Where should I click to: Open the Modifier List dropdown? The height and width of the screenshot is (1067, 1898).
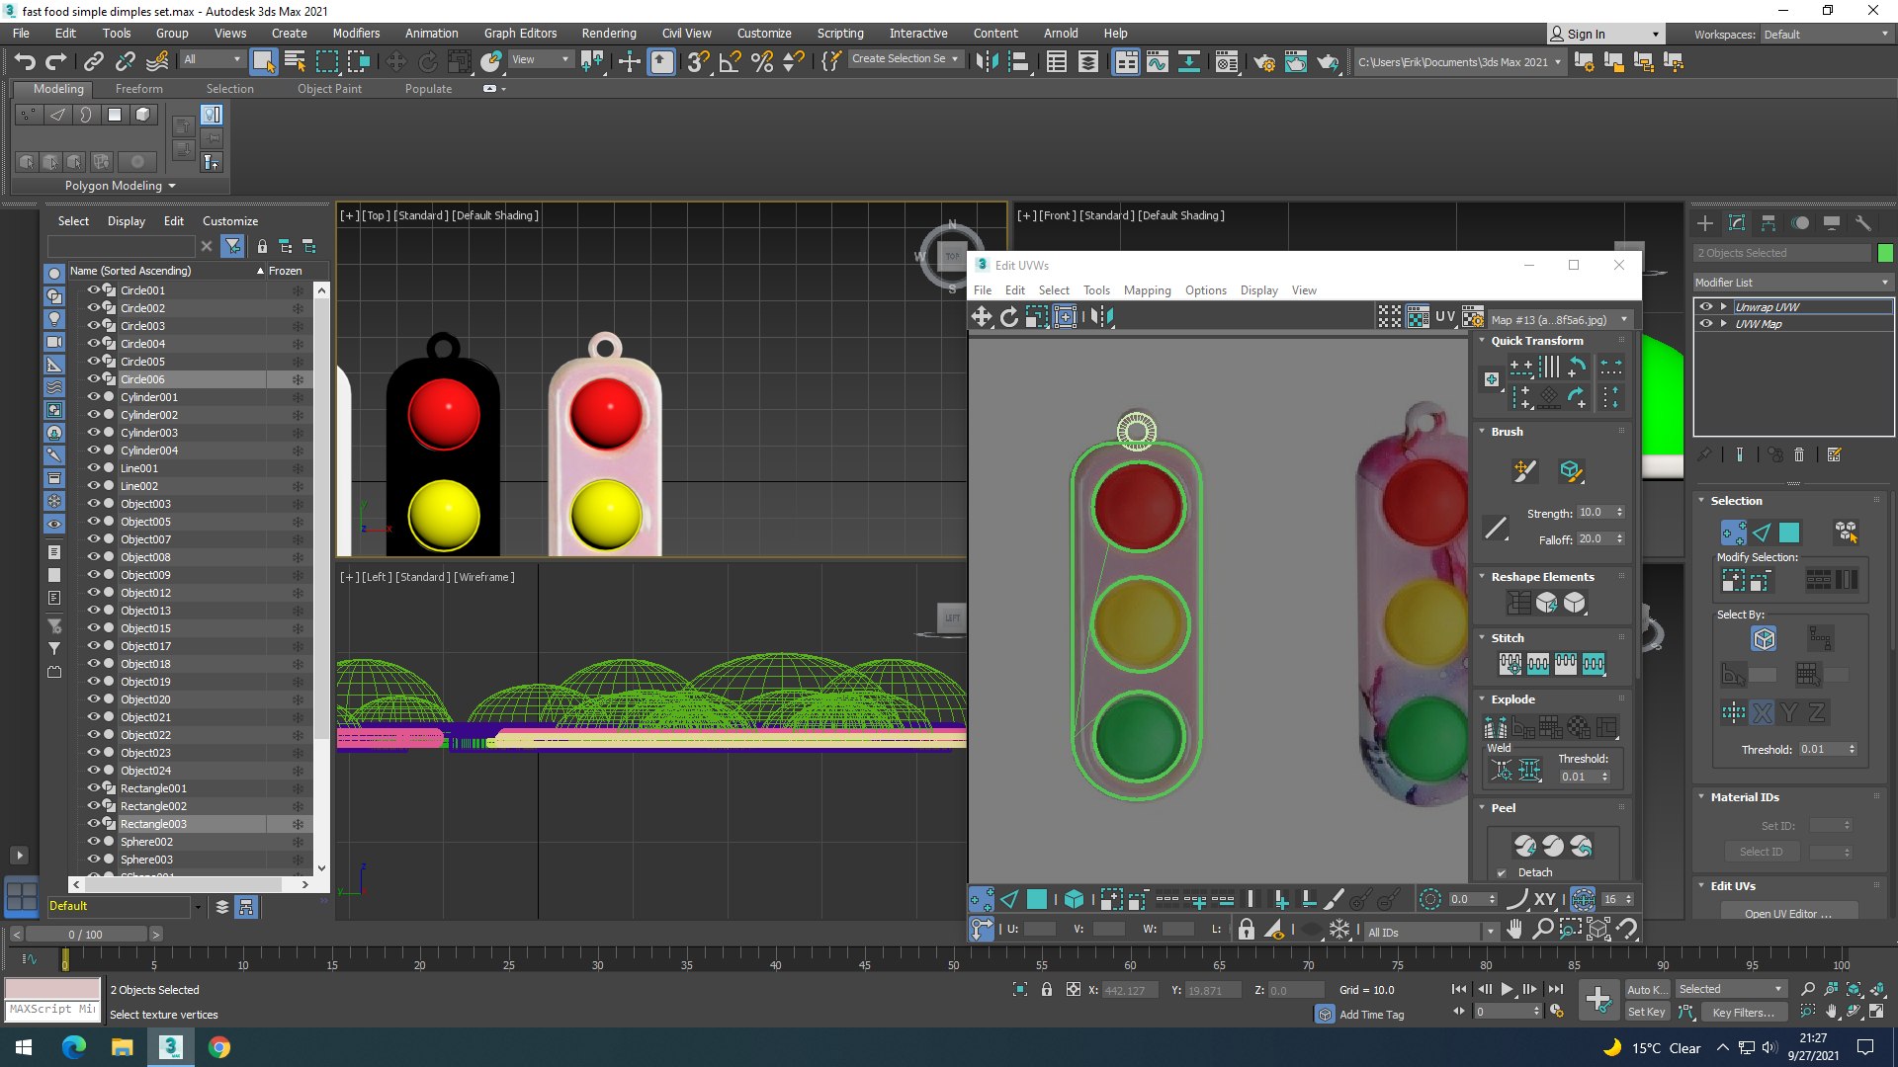pos(1793,283)
